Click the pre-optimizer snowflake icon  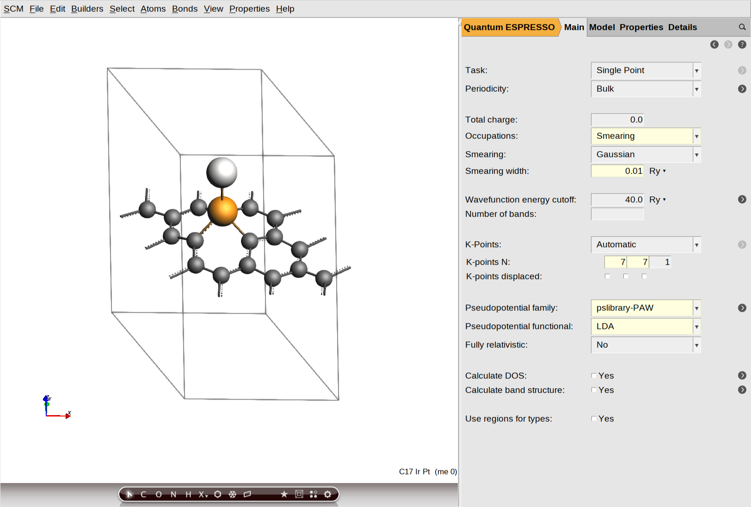click(233, 494)
